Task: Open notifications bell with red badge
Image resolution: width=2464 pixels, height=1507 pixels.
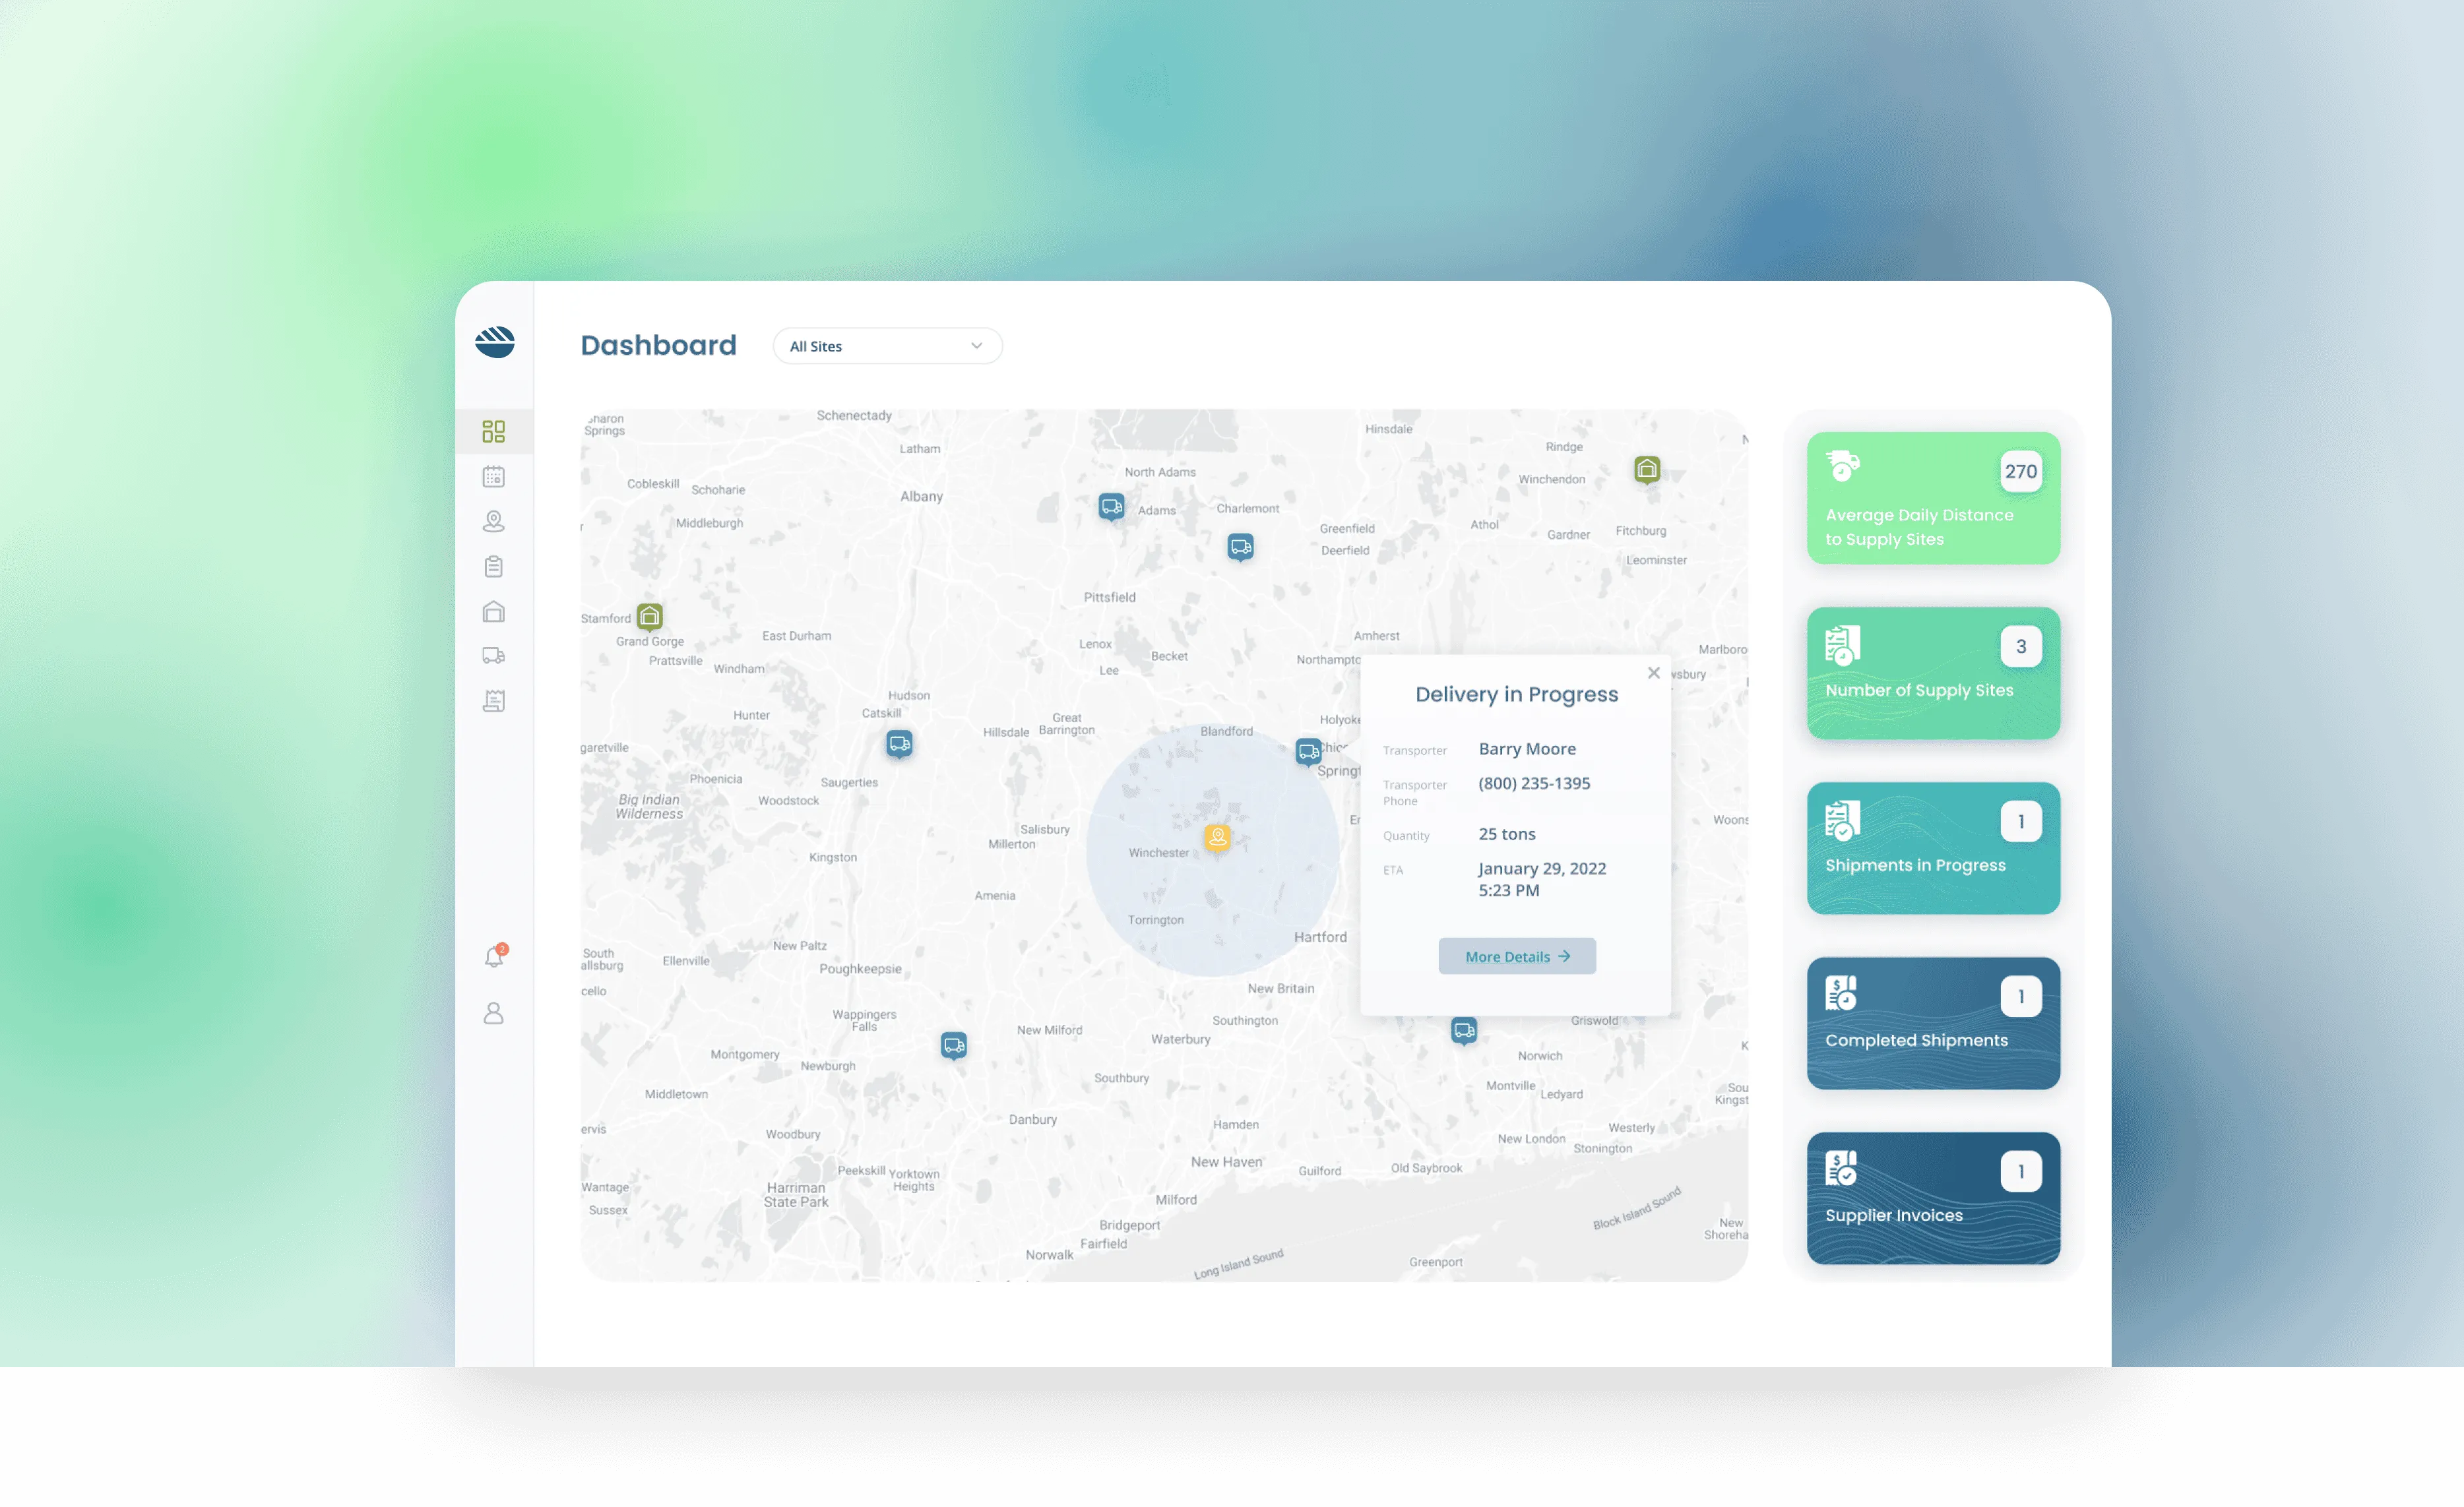Action: (494, 957)
